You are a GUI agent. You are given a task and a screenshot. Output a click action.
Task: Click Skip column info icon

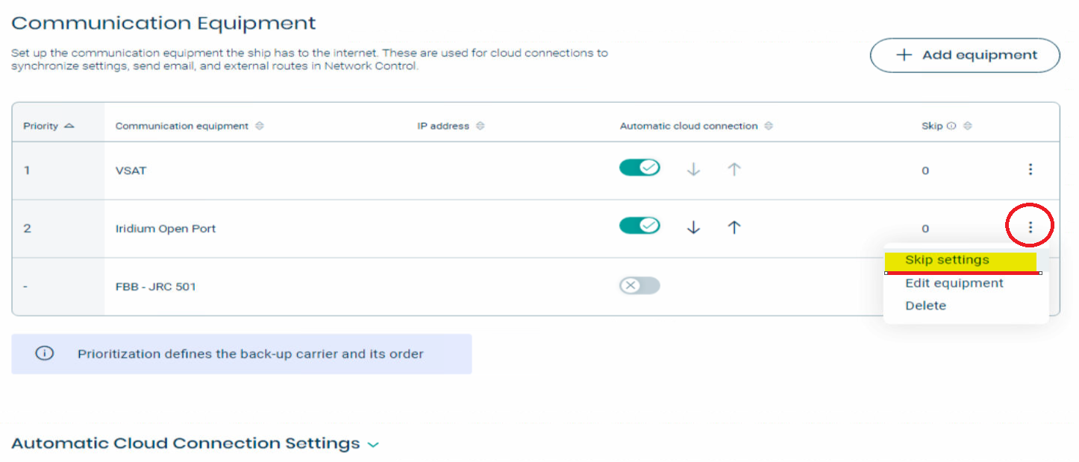(951, 126)
